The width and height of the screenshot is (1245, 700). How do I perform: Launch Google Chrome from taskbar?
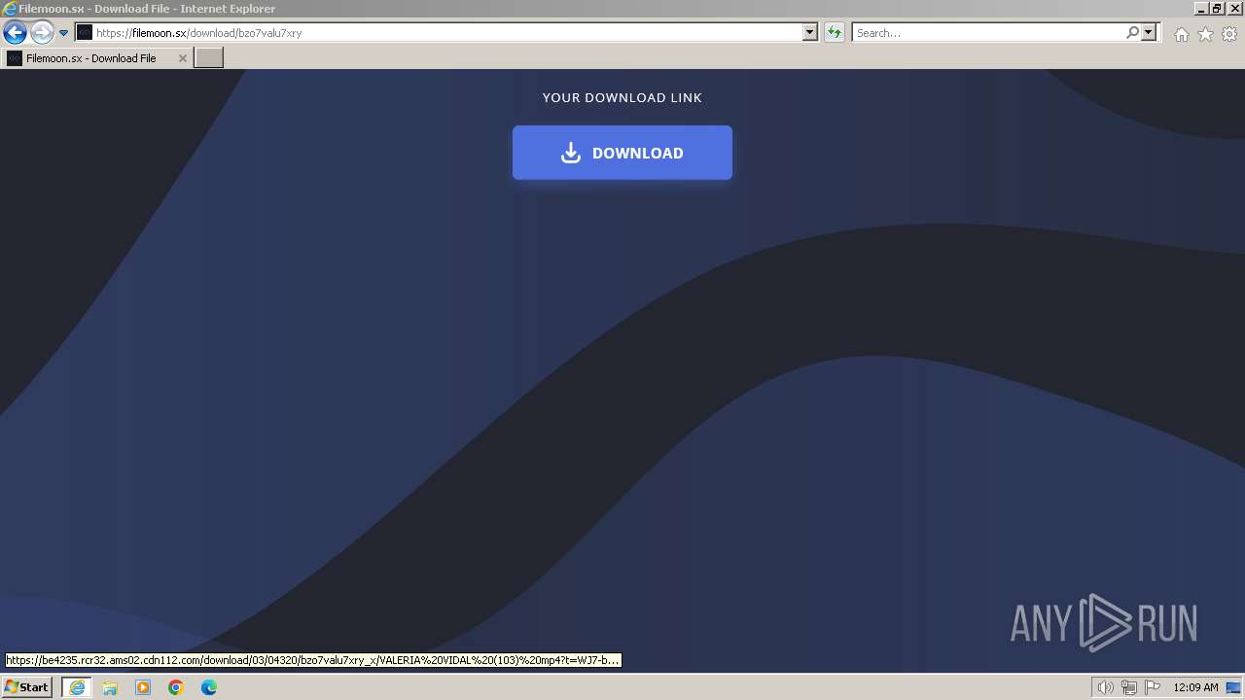(x=176, y=687)
